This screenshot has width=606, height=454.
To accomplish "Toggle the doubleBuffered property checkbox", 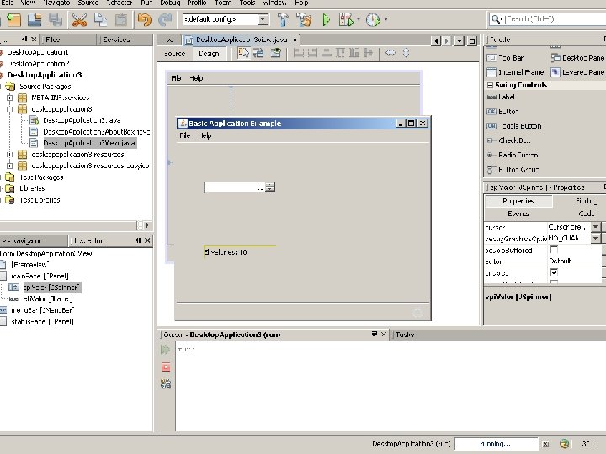I will click(x=554, y=250).
